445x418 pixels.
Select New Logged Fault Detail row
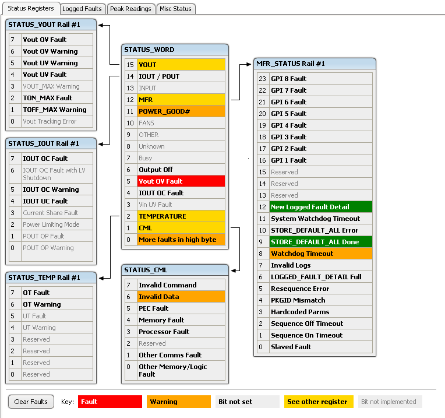[x=320, y=207]
